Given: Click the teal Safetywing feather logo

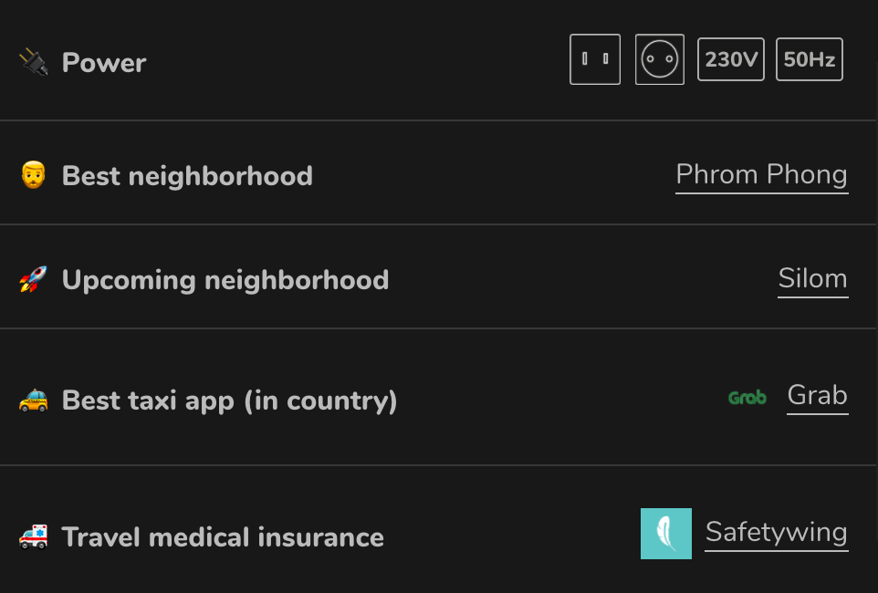Looking at the screenshot, I should pos(666,534).
